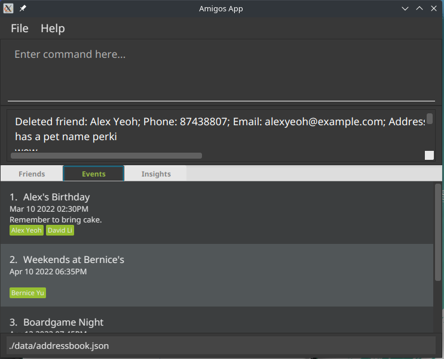Viewport: 444px width, 359px height.
Task: Click the horizontal scrollbar in the result box
Action: tap(106, 156)
